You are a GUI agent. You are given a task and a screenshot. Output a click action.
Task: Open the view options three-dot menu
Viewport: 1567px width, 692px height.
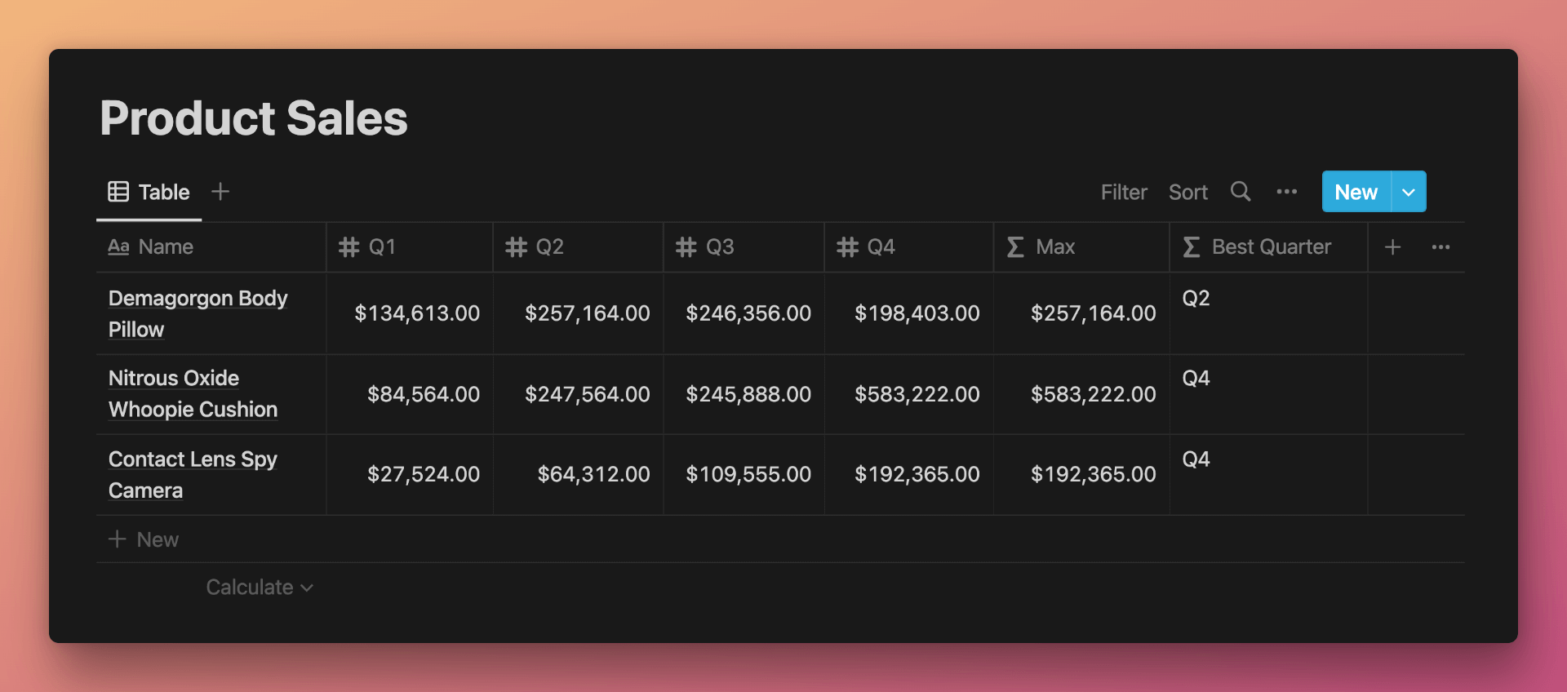point(1287,192)
